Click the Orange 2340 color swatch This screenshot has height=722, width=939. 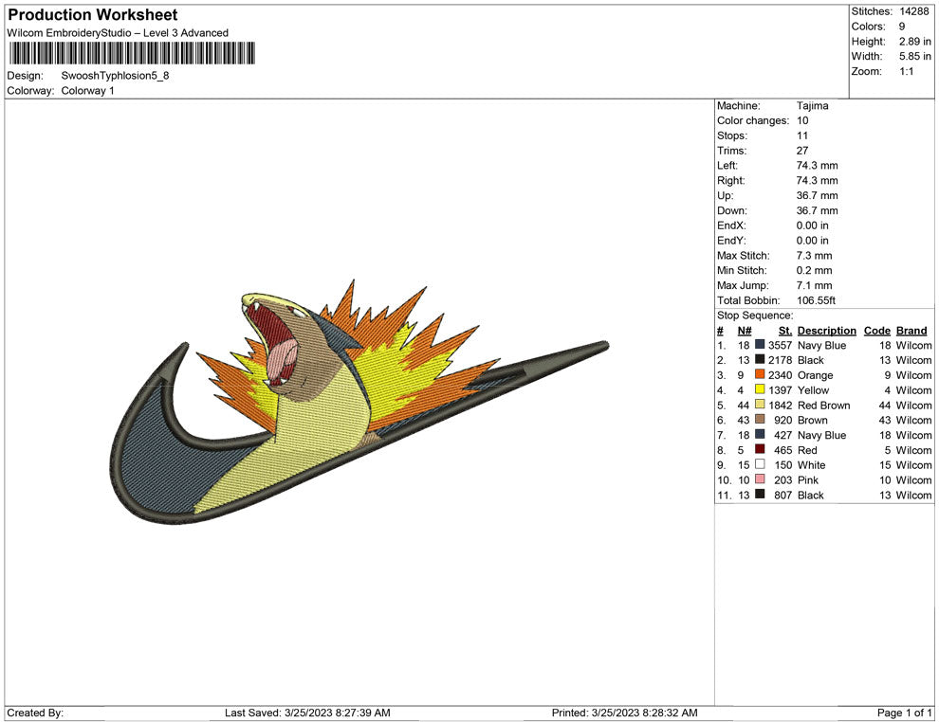(x=760, y=374)
